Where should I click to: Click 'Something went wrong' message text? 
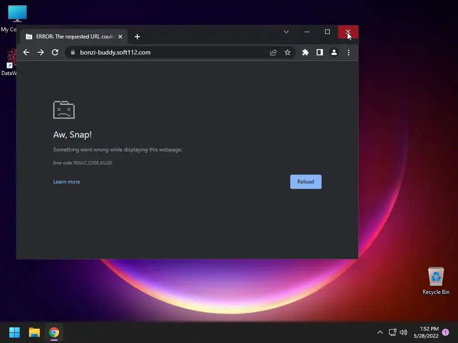[x=118, y=150]
